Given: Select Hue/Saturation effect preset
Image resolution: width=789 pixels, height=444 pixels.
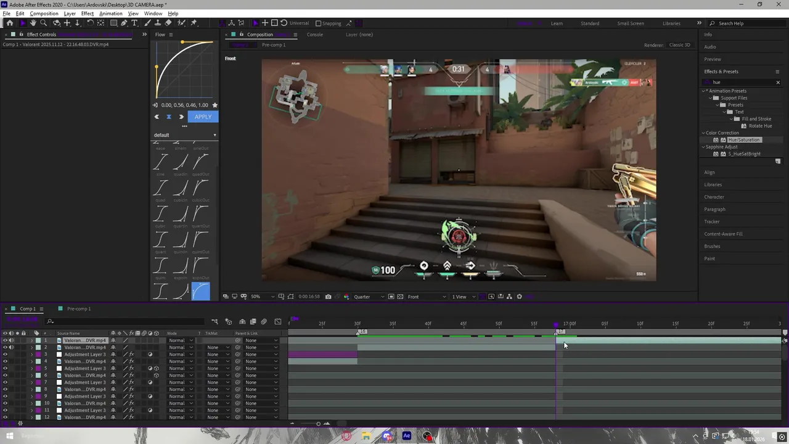Looking at the screenshot, I should [744, 140].
